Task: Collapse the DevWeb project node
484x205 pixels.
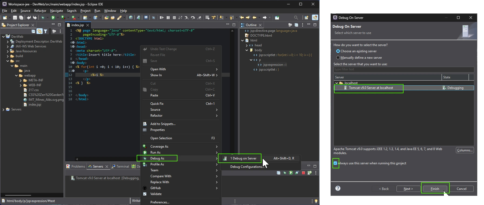Action: (x=3, y=37)
